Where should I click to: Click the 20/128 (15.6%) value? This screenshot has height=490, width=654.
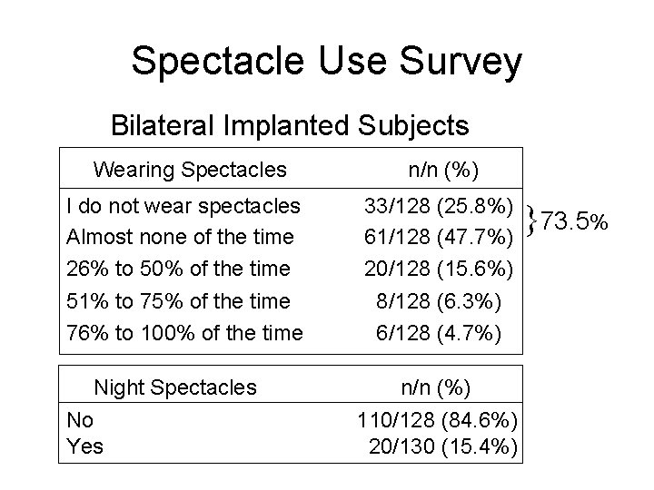[x=439, y=269]
